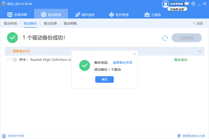The image size is (209, 139).
Task: Close the backup complete dialog
Action: (134, 54)
